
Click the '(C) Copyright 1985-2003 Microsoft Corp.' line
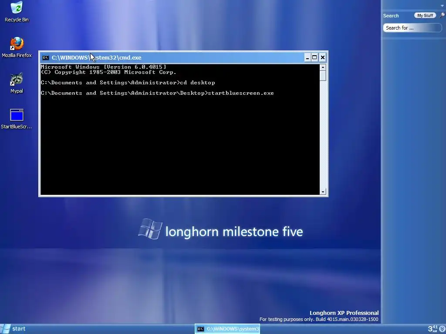[108, 72]
